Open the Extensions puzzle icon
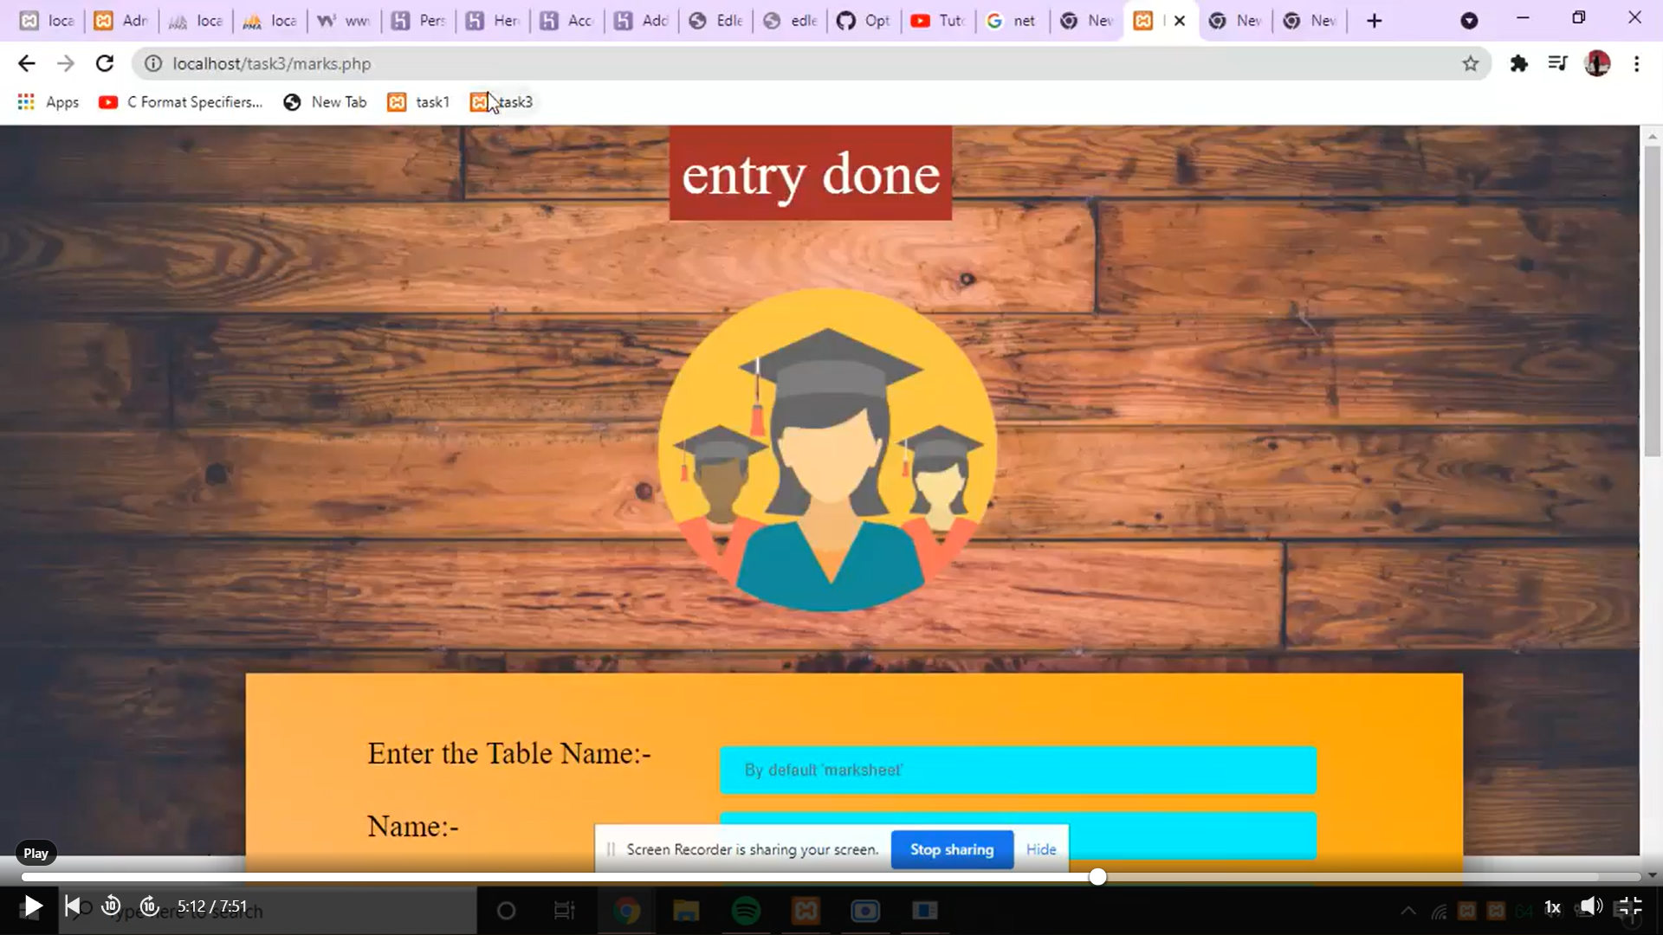Screen dimensions: 1663x935 [x=1518, y=63]
